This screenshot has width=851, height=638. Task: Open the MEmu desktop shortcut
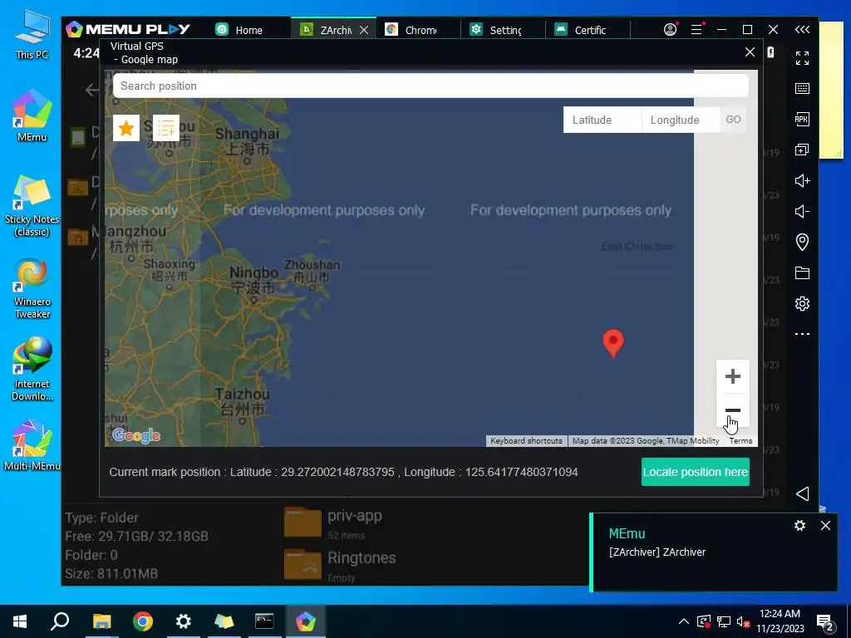(x=32, y=116)
